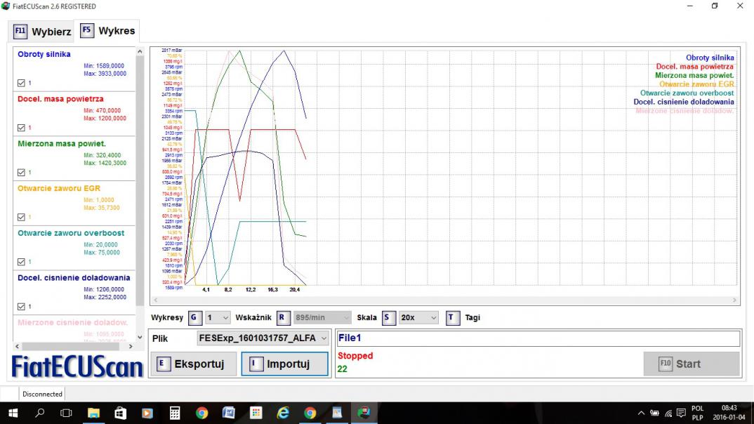Click the Obroty silnika legend entry

pyautogui.click(x=710, y=58)
